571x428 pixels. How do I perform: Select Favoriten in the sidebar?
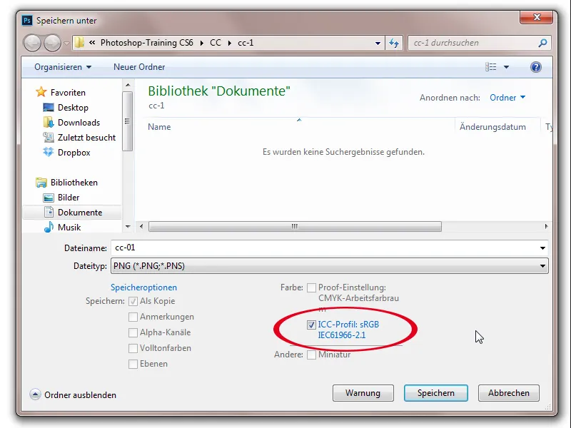tap(61, 93)
